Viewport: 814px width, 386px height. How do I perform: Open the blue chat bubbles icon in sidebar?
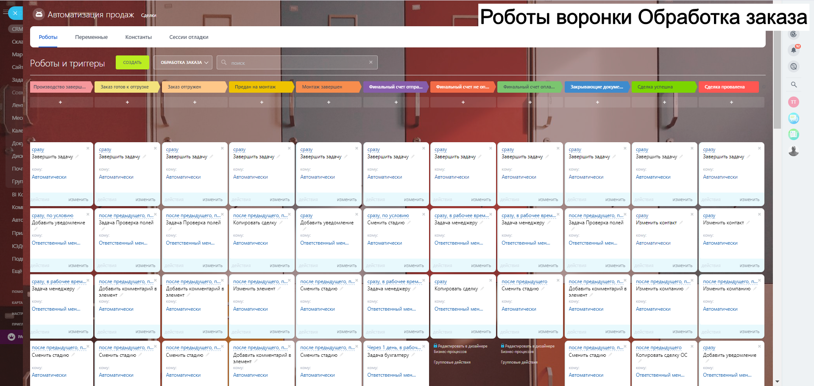[x=794, y=118]
